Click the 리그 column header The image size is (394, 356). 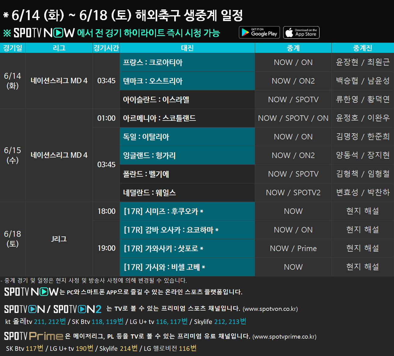(x=59, y=48)
